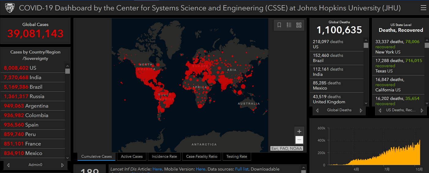
Task: Show the map legend list icon
Action: pyautogui.click(x=289, y=25)
